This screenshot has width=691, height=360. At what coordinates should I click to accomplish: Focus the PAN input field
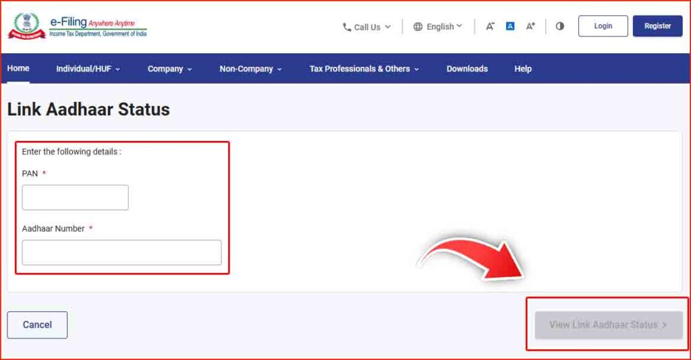[x=76, y=198]
